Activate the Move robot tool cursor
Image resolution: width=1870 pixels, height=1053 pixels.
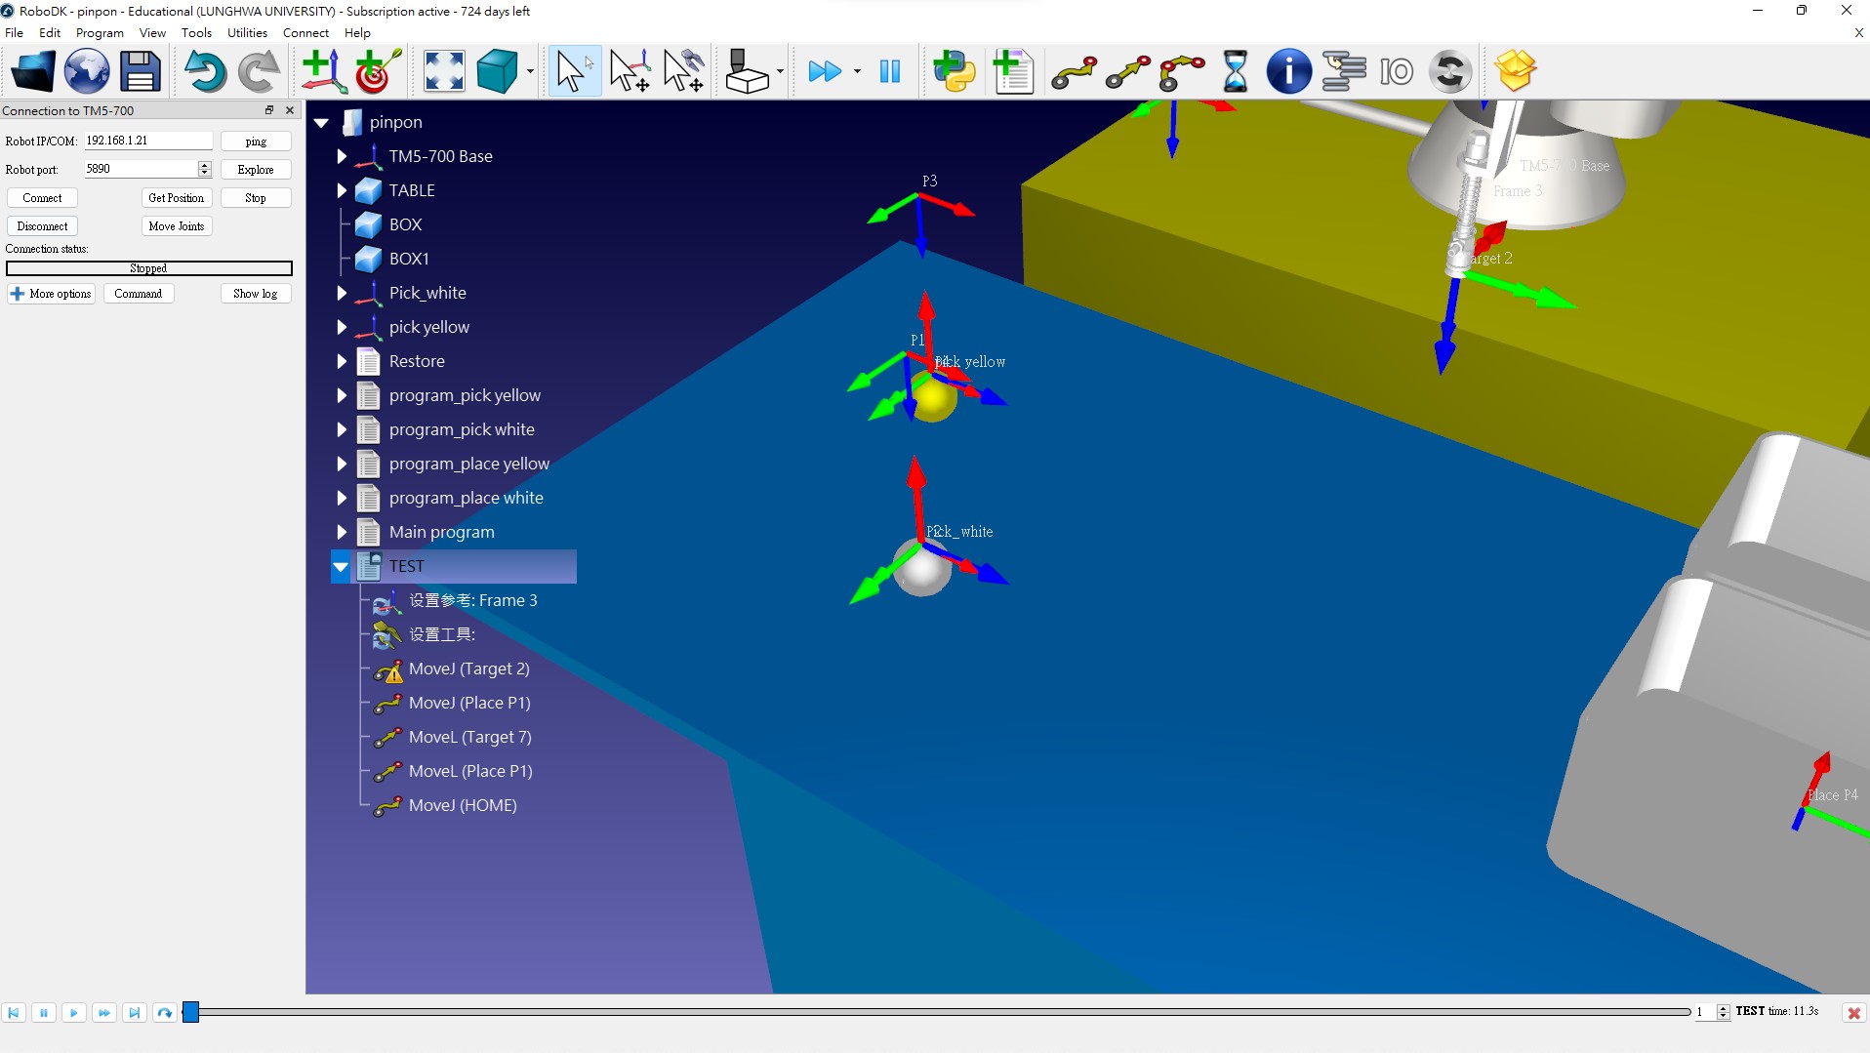(684, 71)
